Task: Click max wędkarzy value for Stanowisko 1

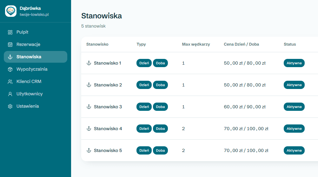Action: tap(183, 63)
